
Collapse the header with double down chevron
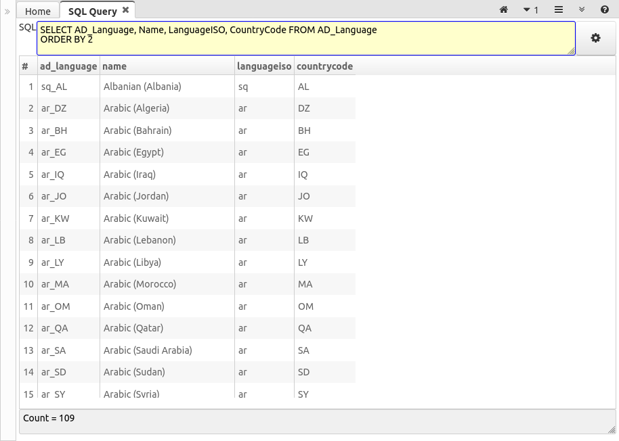581,10
